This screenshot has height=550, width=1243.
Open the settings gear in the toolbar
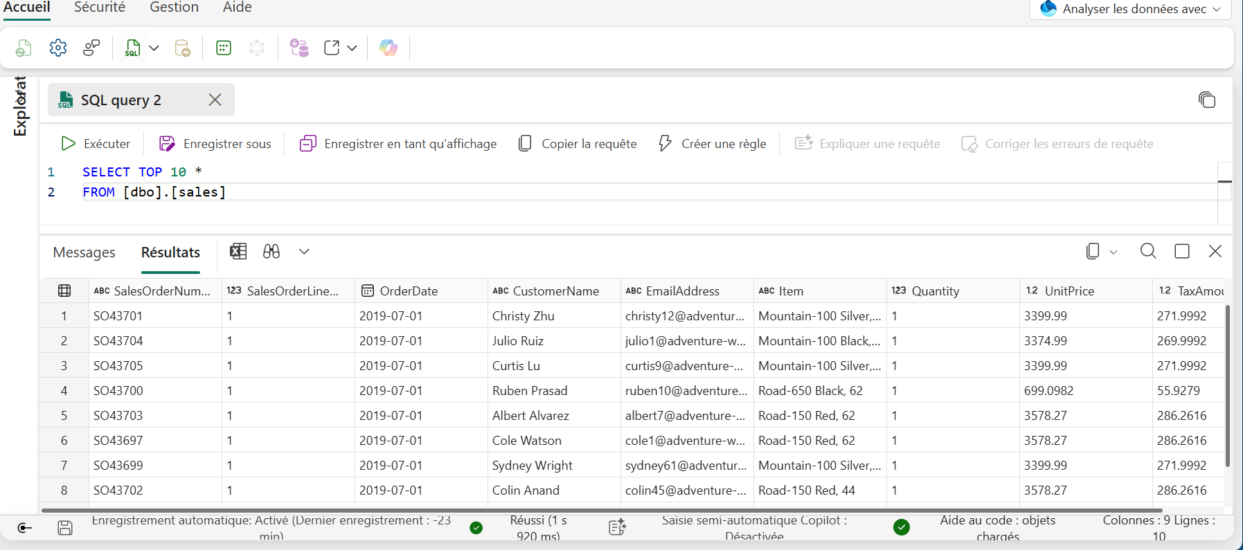(58, 48)
